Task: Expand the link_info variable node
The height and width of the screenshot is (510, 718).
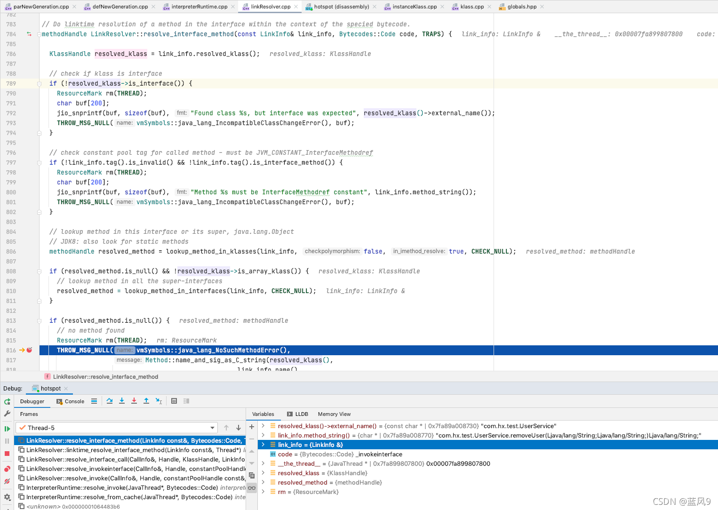Action: click(x=263, y=445)
